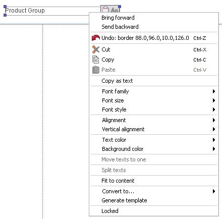Expand the Convert to... submenu arrow

click(214, 191)
